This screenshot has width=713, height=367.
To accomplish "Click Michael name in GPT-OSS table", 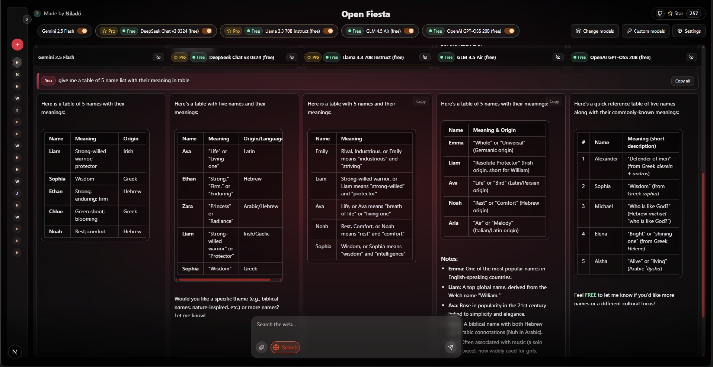I will [x=604, y=206].
